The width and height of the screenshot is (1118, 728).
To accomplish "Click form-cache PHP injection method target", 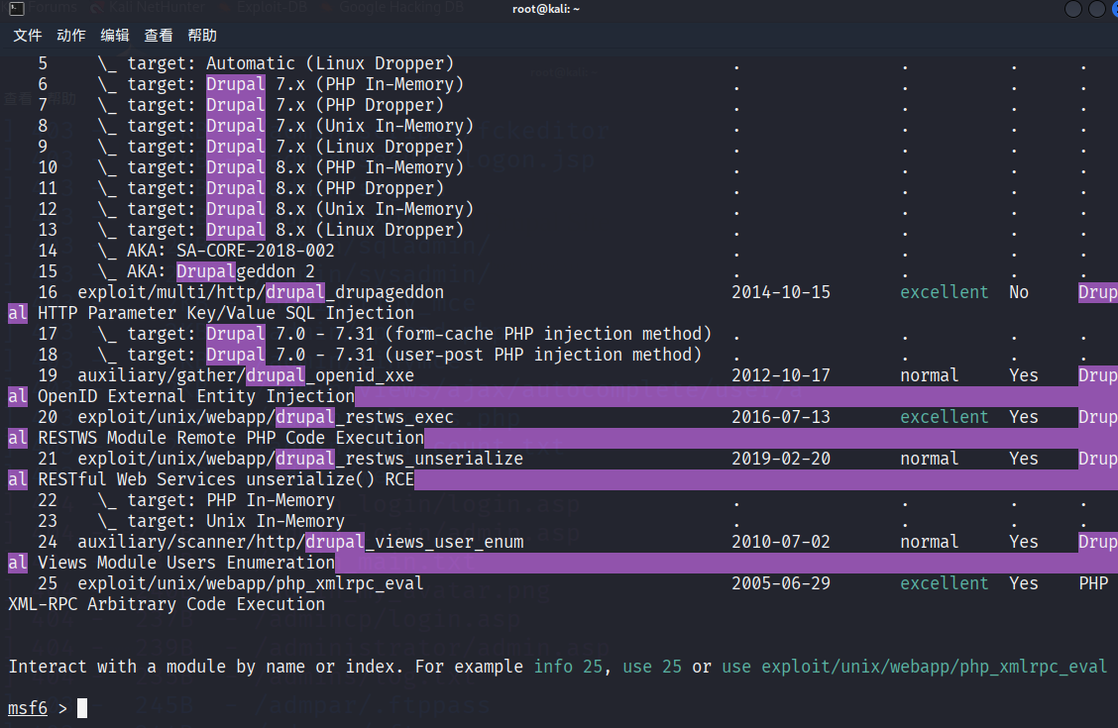I will (x=404, y=334).
